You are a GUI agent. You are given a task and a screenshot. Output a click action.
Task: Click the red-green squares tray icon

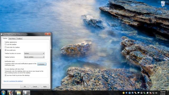click(x=135, y=93)
